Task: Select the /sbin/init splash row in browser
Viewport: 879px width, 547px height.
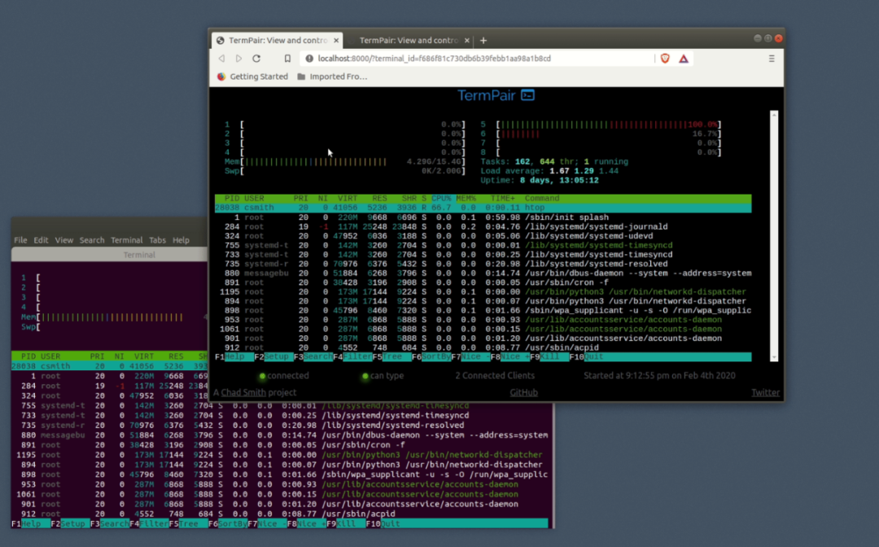Action: pyautogui.click(x=483, y=217)
